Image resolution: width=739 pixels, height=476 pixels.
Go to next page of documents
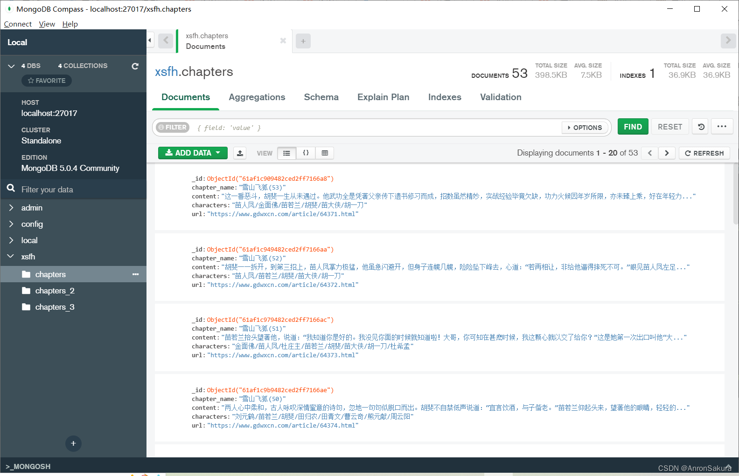pos(667,153)
